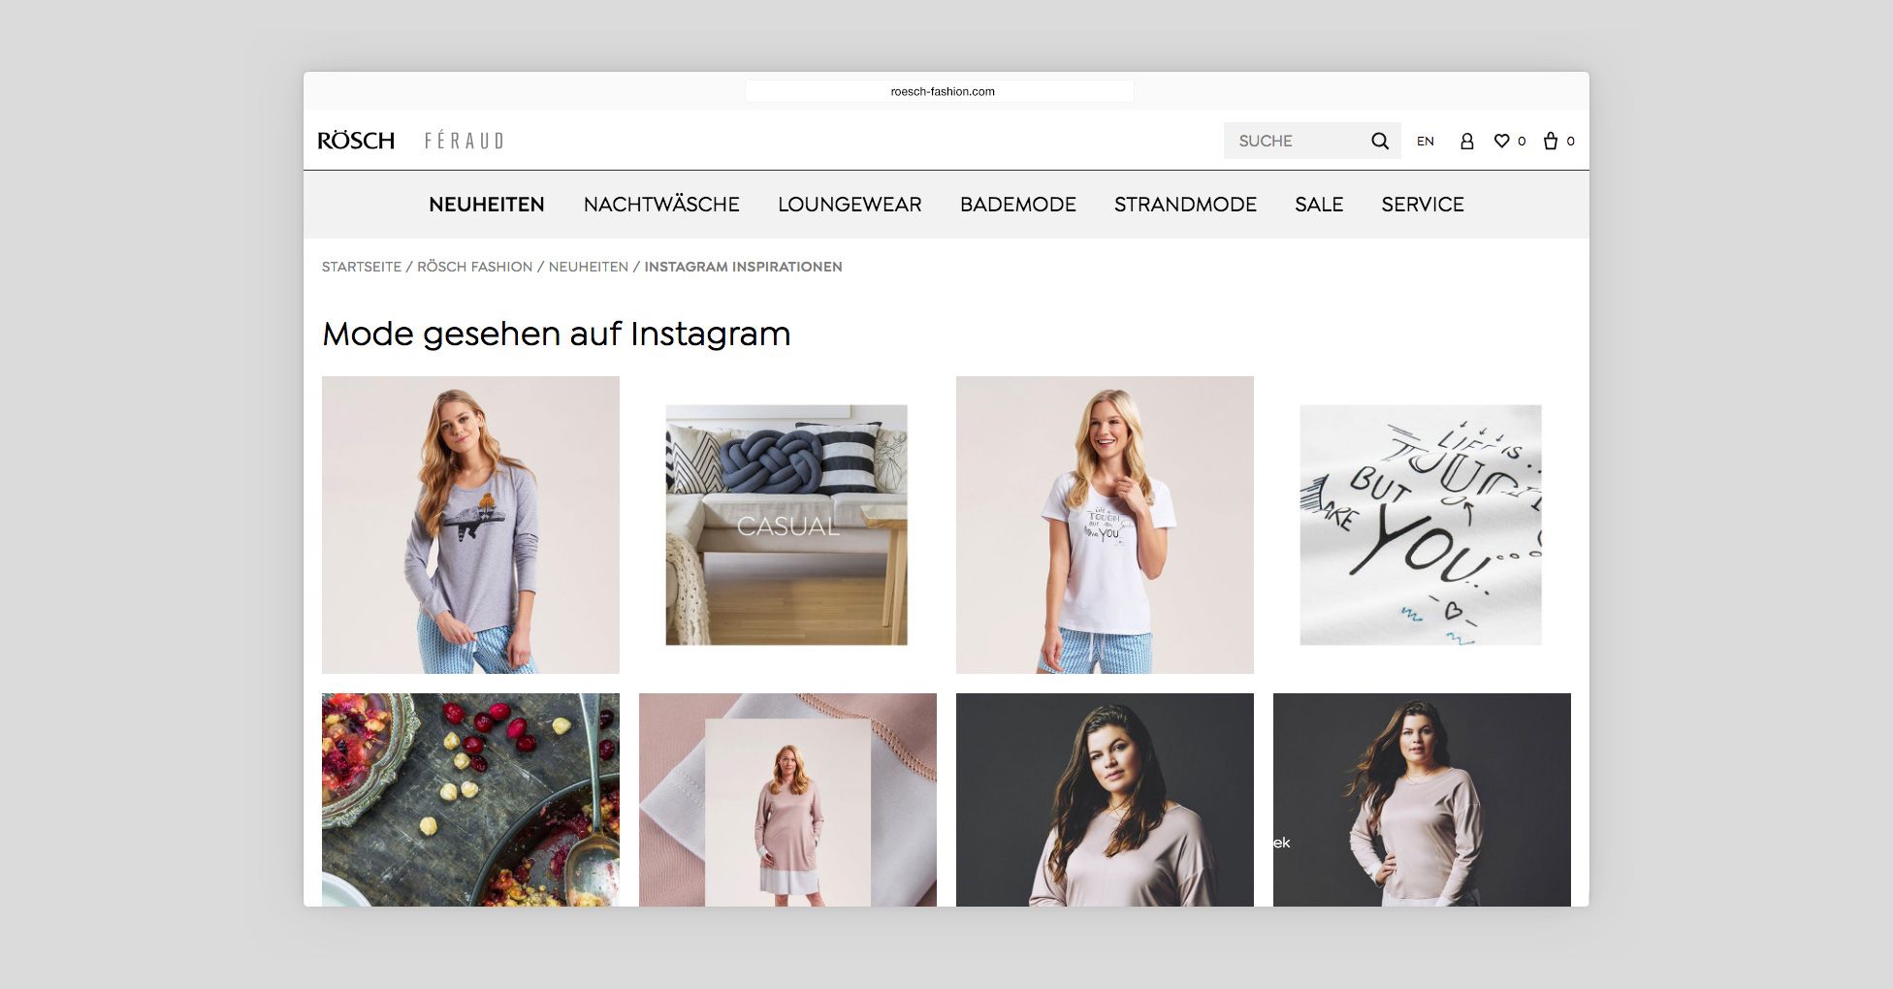Open the CASUAL sofa image
This screenshot has height=989, width=1893.
(x=786, y=525)
